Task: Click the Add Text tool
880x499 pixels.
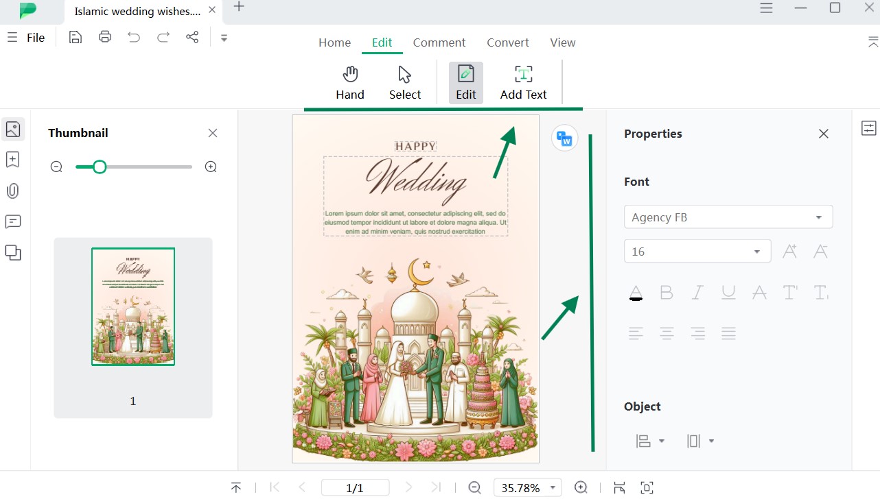Action: (523, 84)
